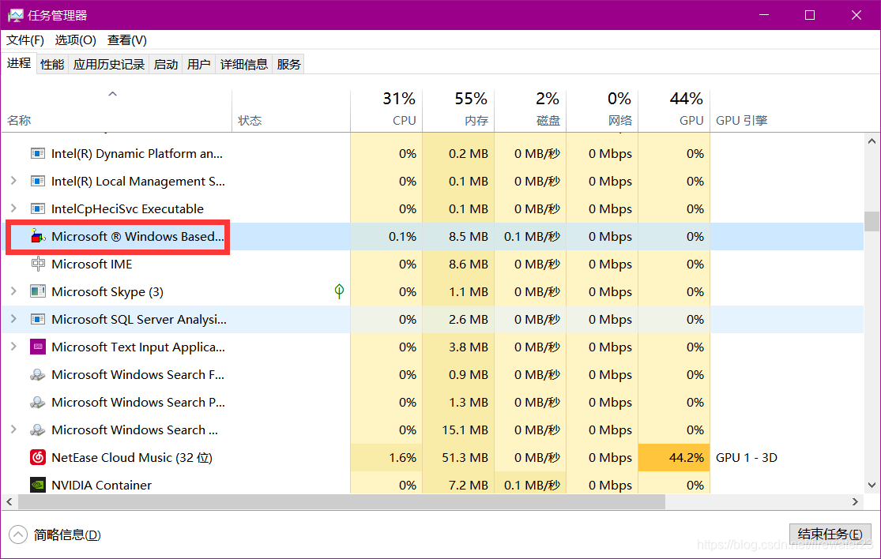Click the Microsoft IME icon
This screenshot has height=559, width=881.
(x=38, y=264)
